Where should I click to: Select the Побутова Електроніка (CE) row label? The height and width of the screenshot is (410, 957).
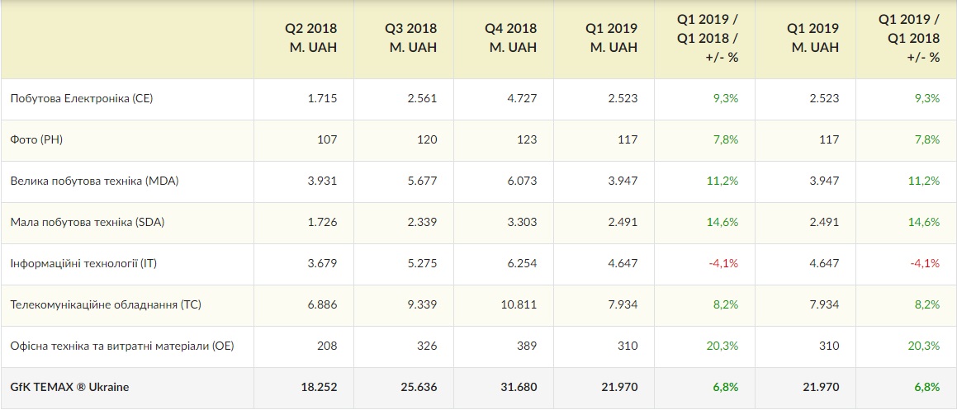(x=82, y=98)
